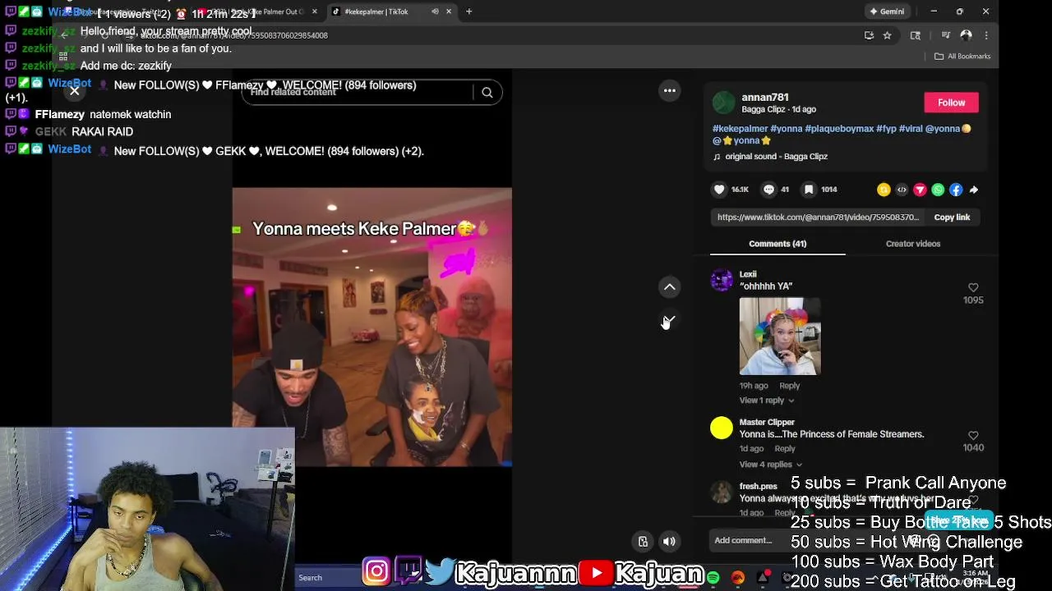Click the Find related content field

pyautogui.click(x=358, y=93)
